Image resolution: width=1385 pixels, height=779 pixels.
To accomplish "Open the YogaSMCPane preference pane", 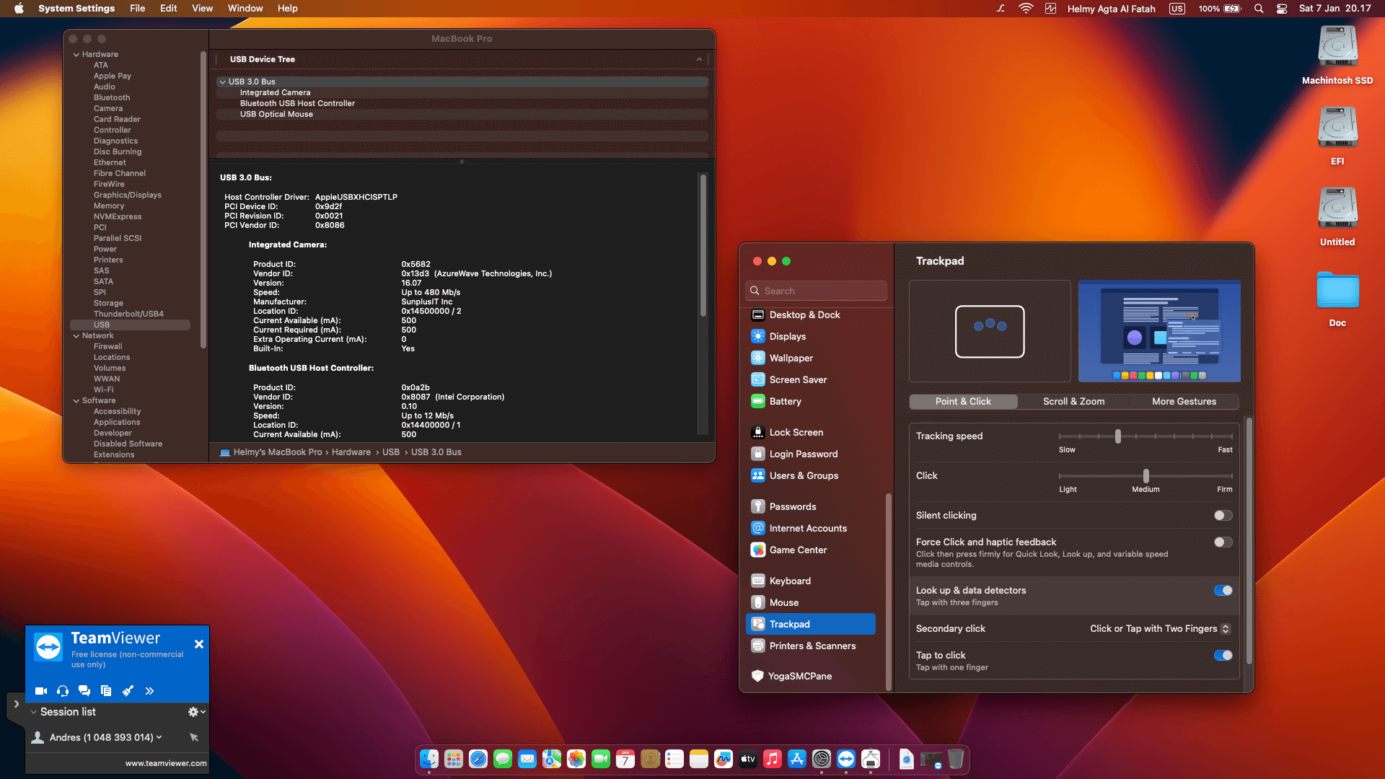I will click(x=799, y=676).
